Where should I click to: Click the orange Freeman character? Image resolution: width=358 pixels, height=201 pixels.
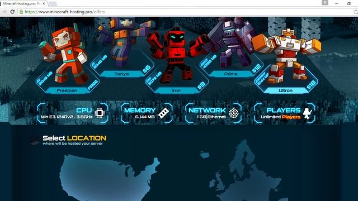tap(66, 55)
